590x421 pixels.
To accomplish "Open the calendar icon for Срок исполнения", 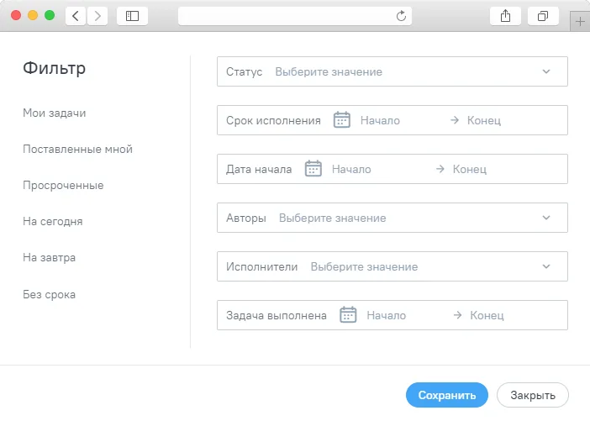I will click(342, 120).
